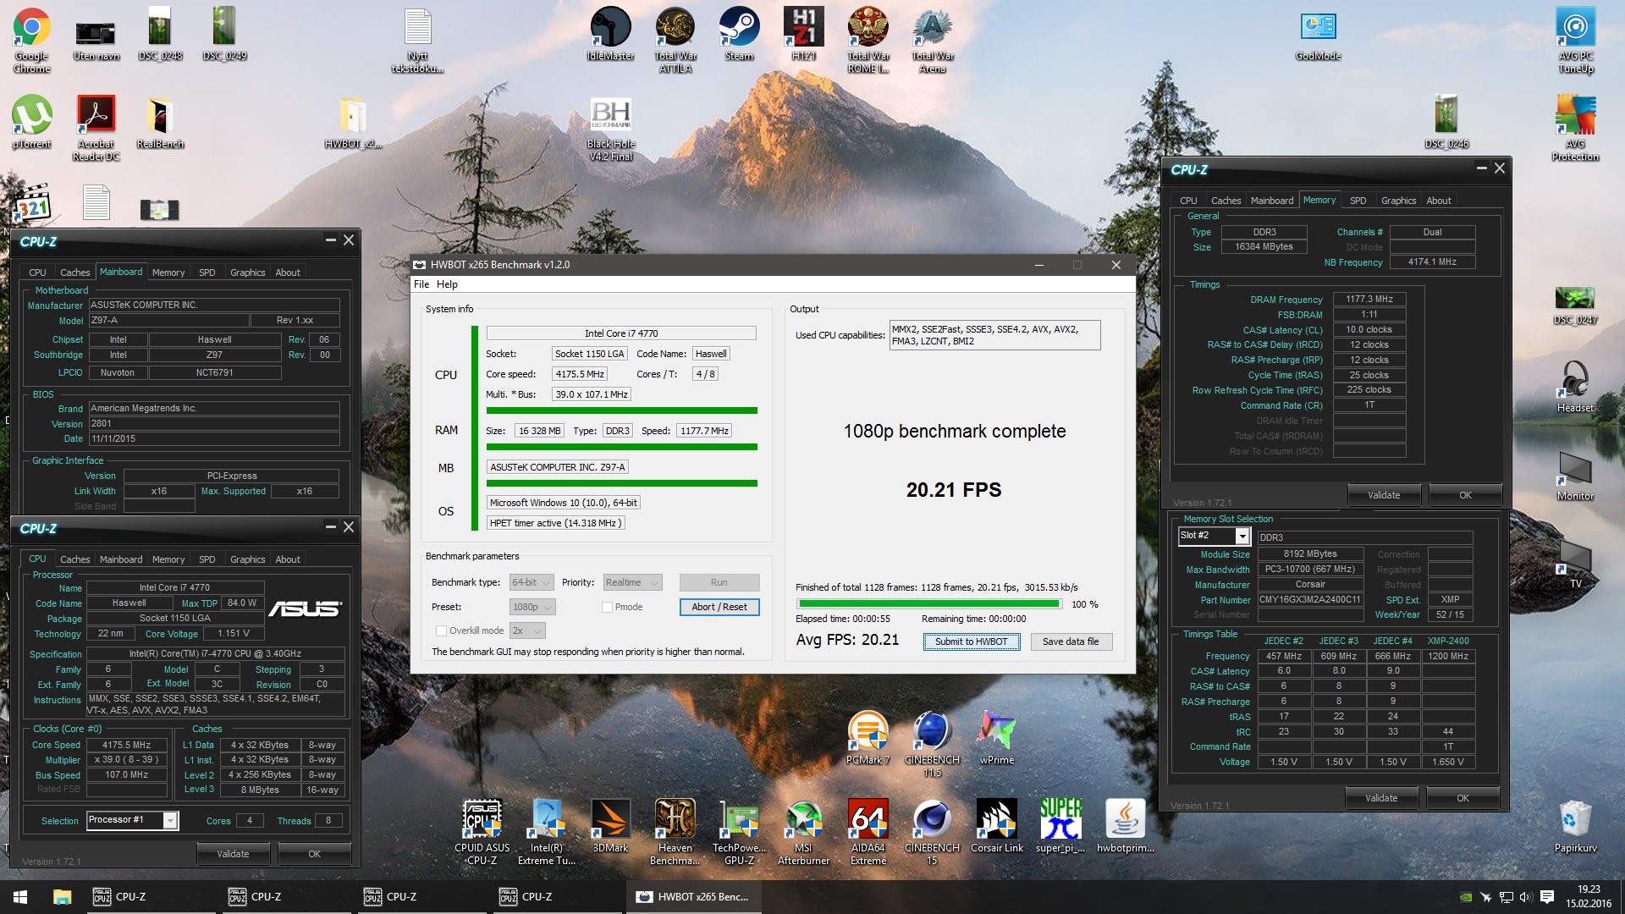Open the Windows Start button

[20, 897]
